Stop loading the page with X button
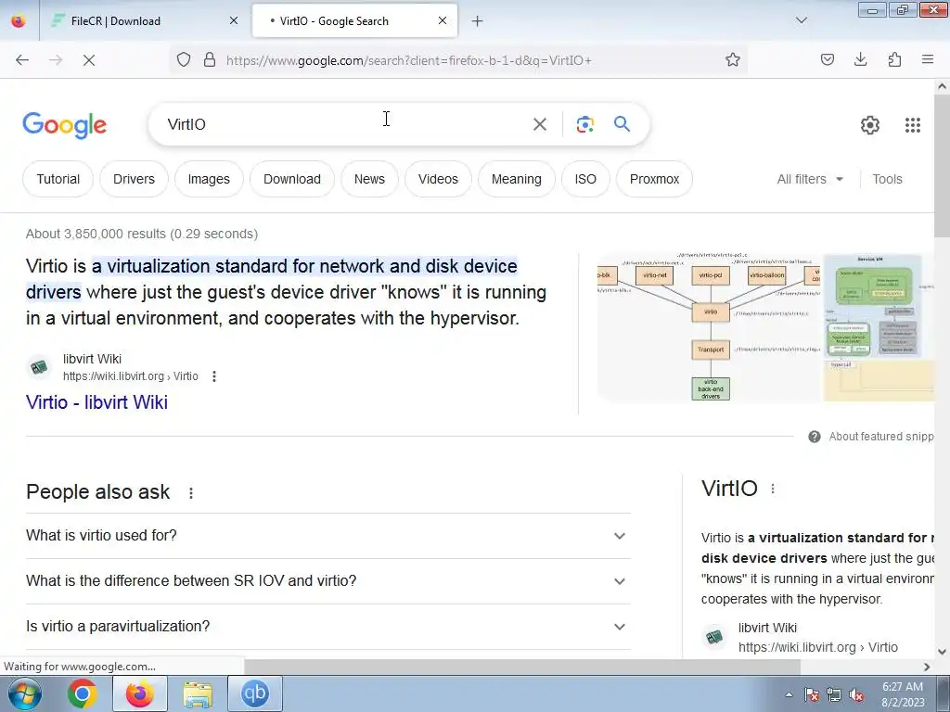 click(88, 60)
